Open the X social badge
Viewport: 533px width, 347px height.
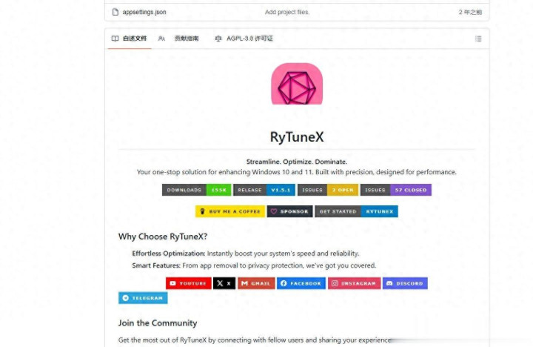point(224,283)
